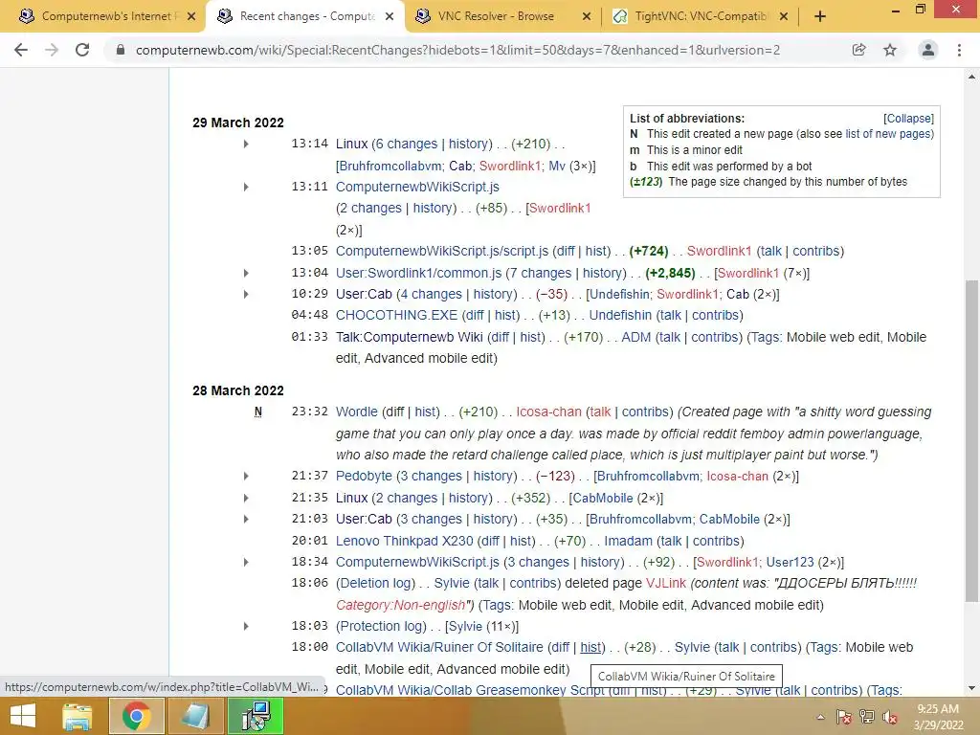Open the network computers taskbar app

(256, 716)
